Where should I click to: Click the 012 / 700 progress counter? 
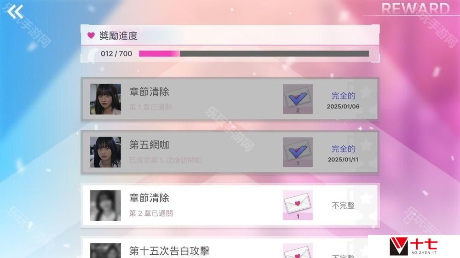pyautogui.click(x=116, y=54)
